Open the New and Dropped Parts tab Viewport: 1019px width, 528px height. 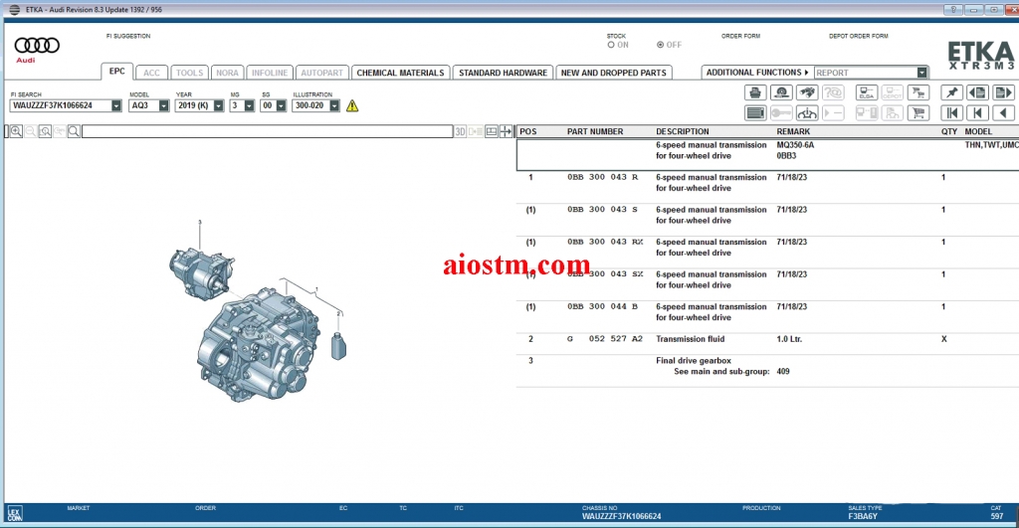point(613,73)
